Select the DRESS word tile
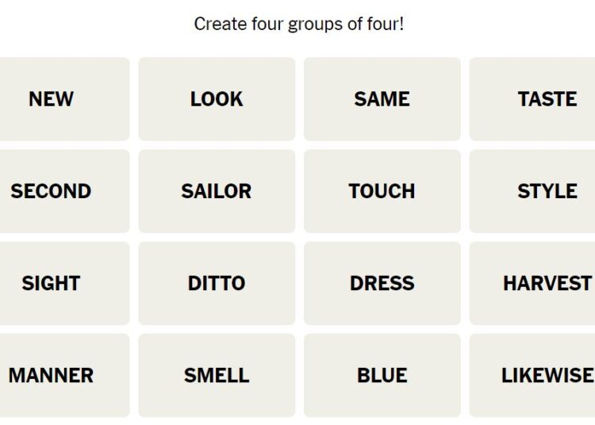This screenshot has height=425, width=595. [382, 283]
